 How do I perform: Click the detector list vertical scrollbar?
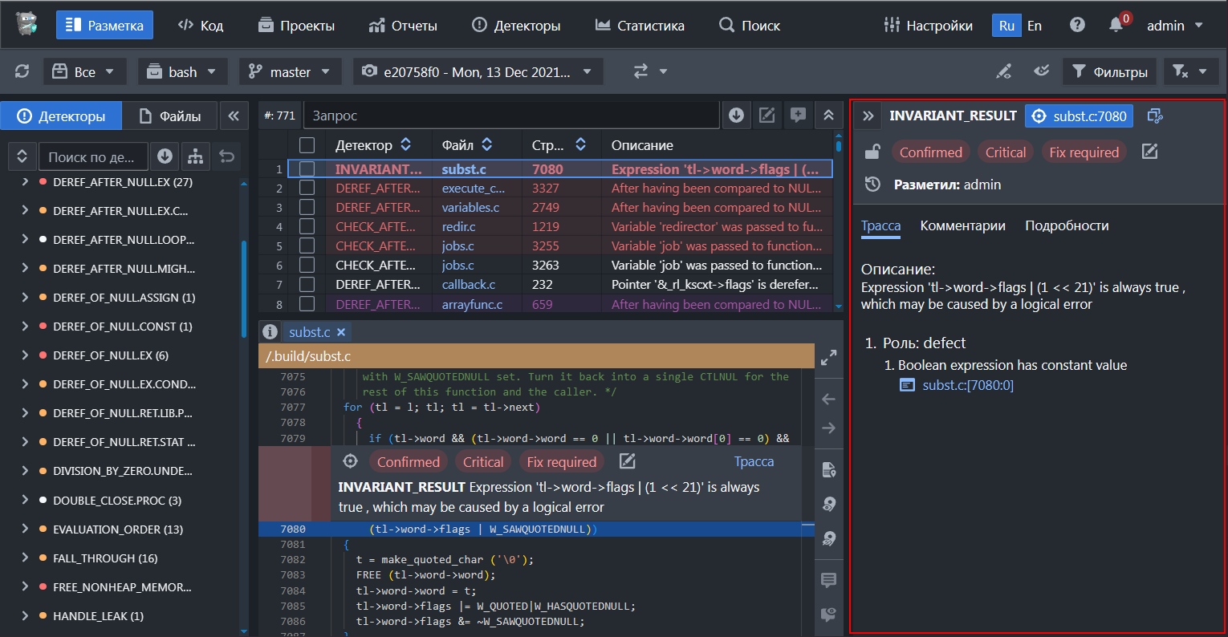[244, 289]
